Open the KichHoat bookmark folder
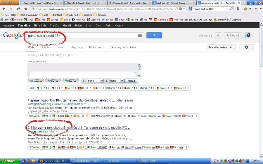 pos(56,15)
